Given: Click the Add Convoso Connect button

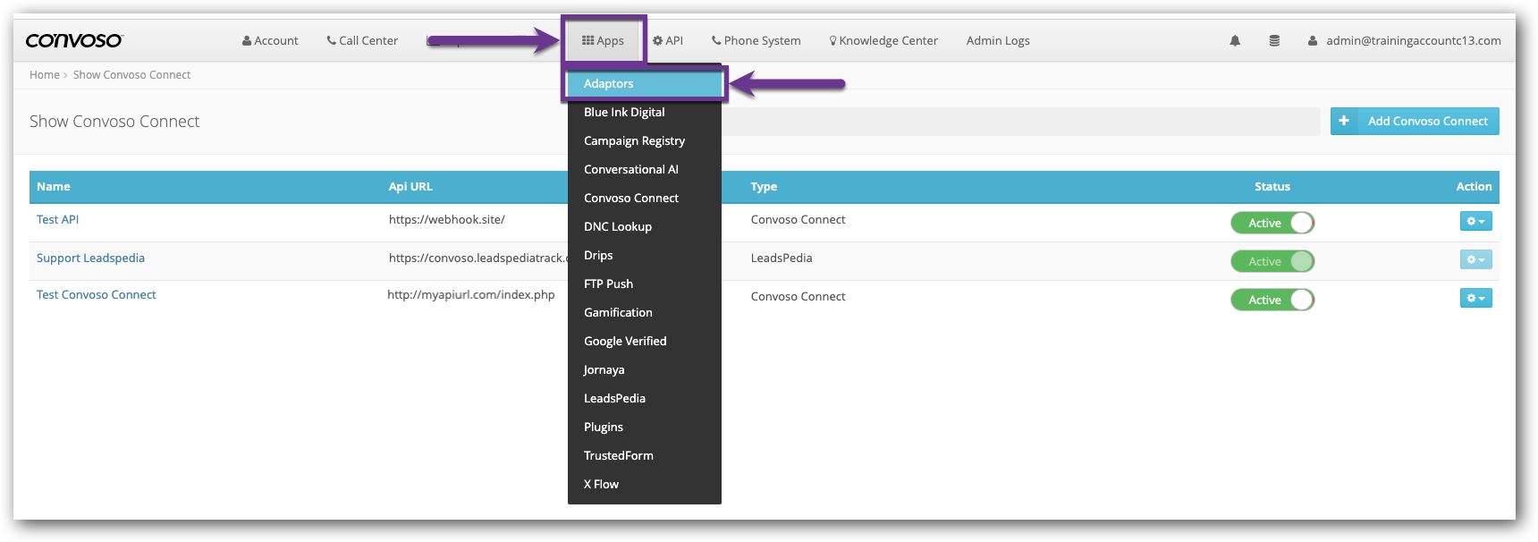Looking at the screenshot, I should (1415, 121).
